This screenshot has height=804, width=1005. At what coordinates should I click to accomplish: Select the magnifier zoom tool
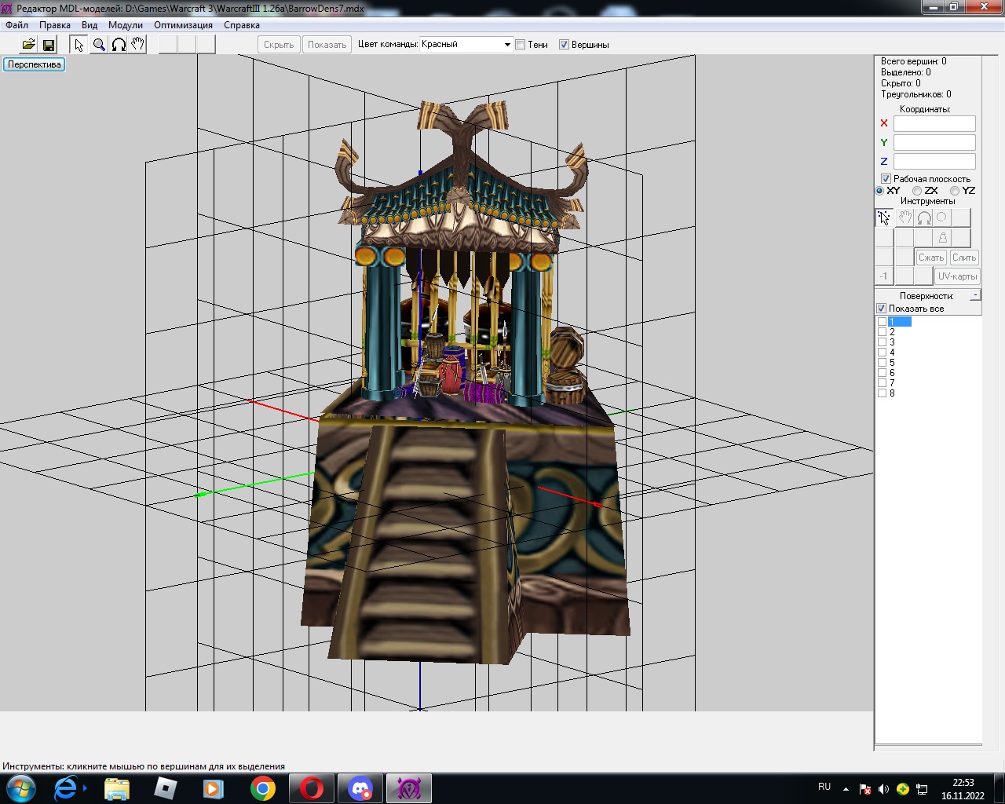point(99,45)
